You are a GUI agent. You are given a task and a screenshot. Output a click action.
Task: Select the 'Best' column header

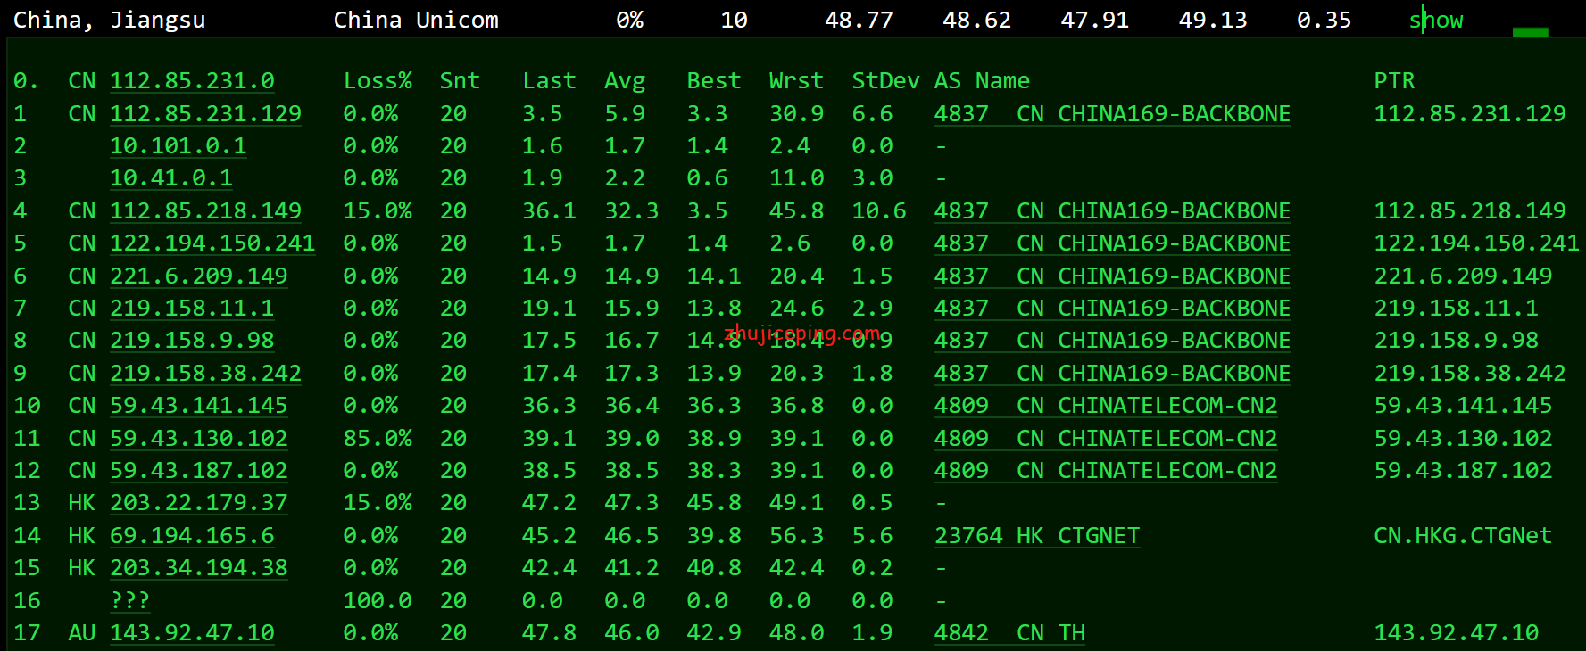[x=714, y=81]
